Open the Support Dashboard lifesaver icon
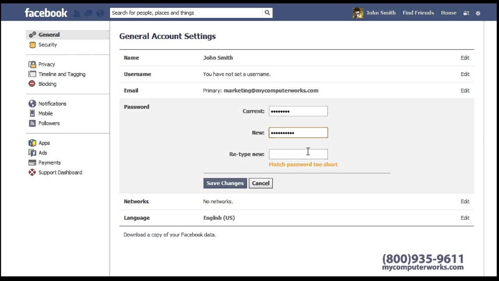 [x=32, y=172]
